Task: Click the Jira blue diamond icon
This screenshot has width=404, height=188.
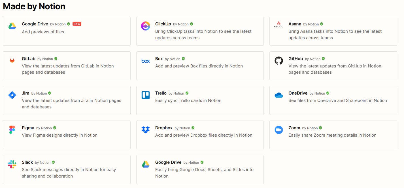Action: click(x=12, y=95)
